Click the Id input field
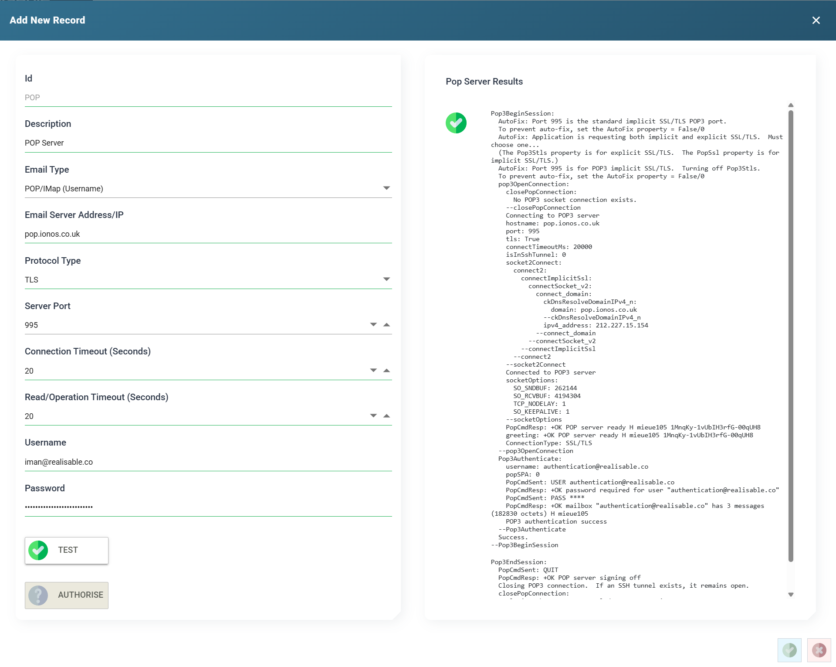836x667 pixels. (x=208, y=98)
